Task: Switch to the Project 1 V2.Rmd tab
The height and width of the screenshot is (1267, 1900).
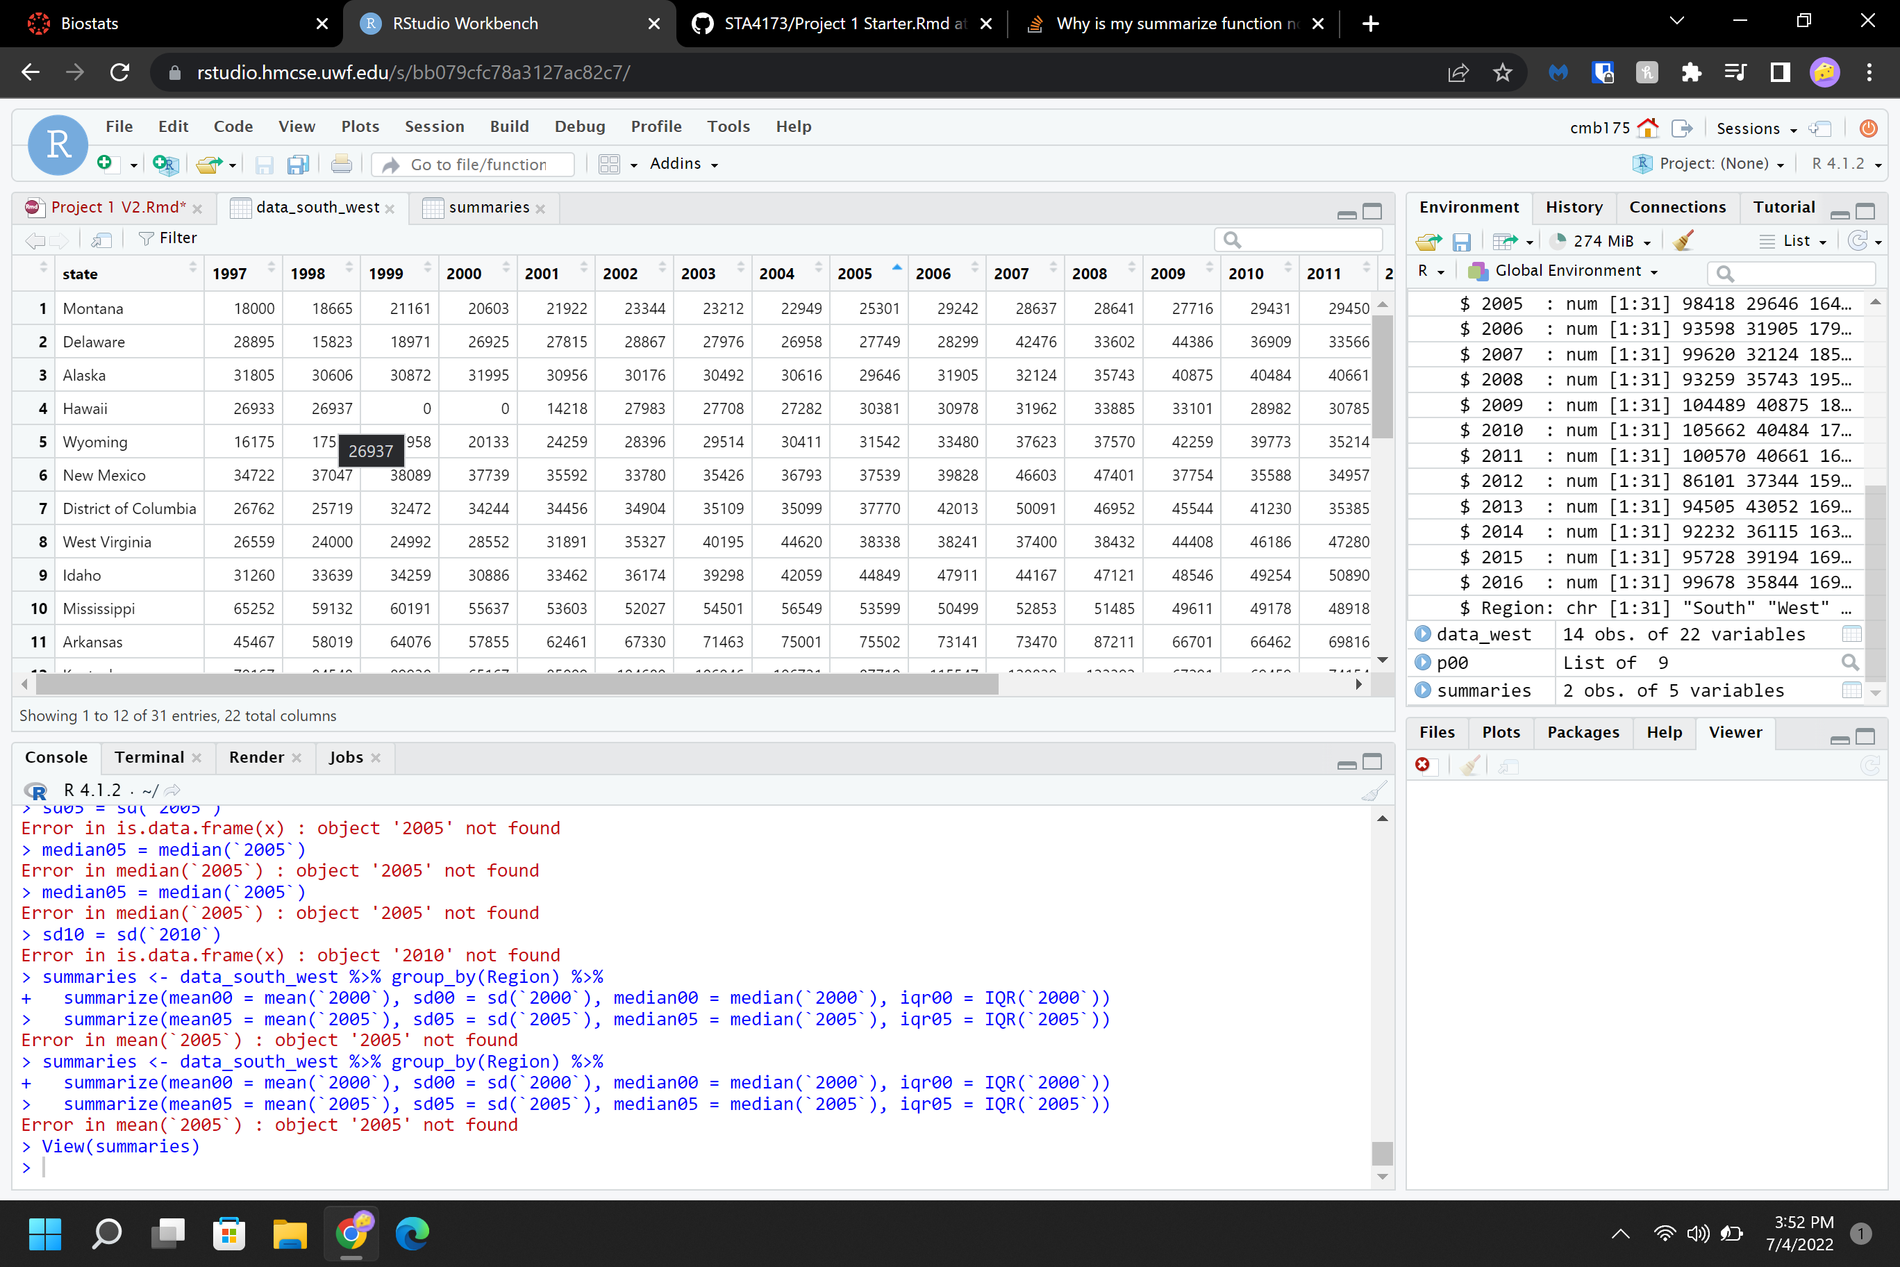Action: 118,208
